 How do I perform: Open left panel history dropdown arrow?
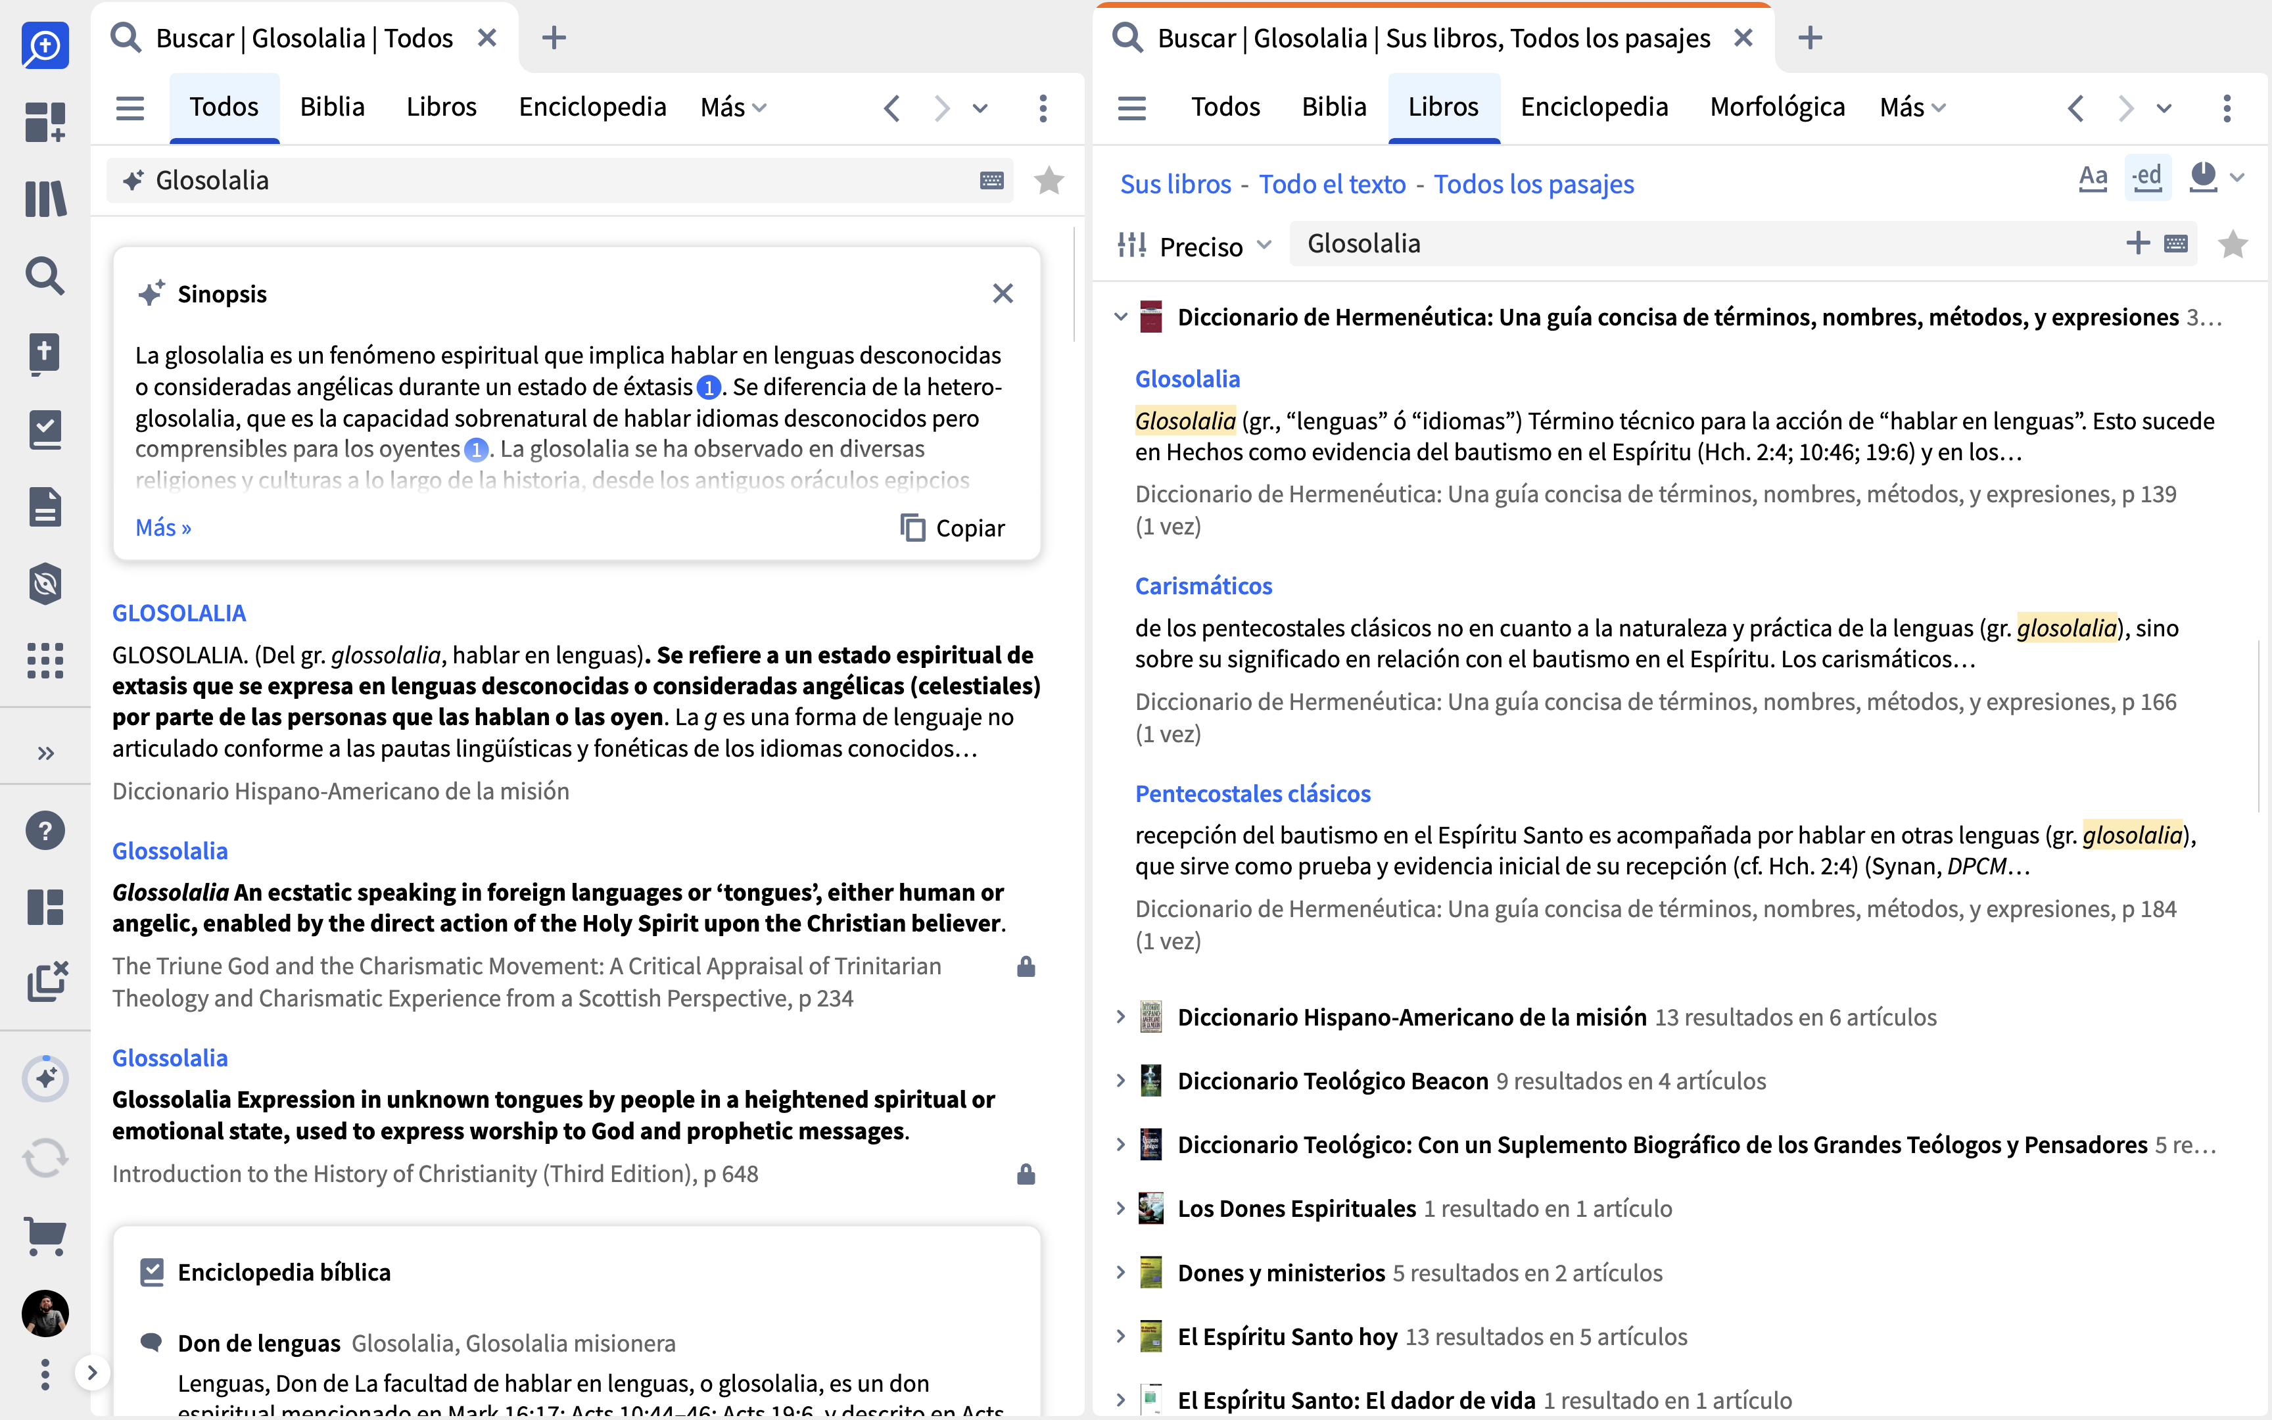pyautogui.click(x=980, y=108)
